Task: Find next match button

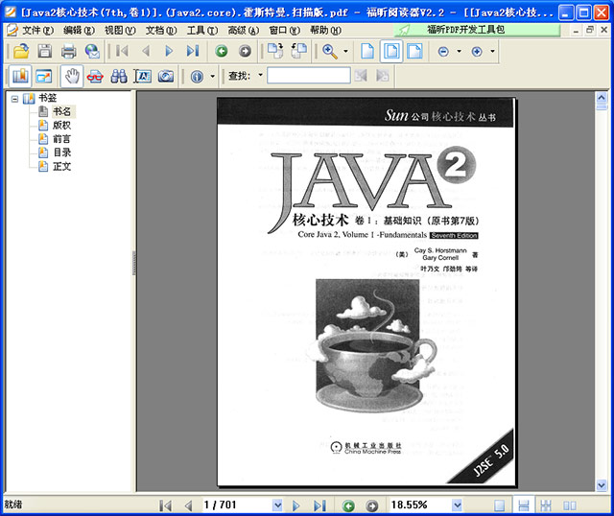Action: 383,76
